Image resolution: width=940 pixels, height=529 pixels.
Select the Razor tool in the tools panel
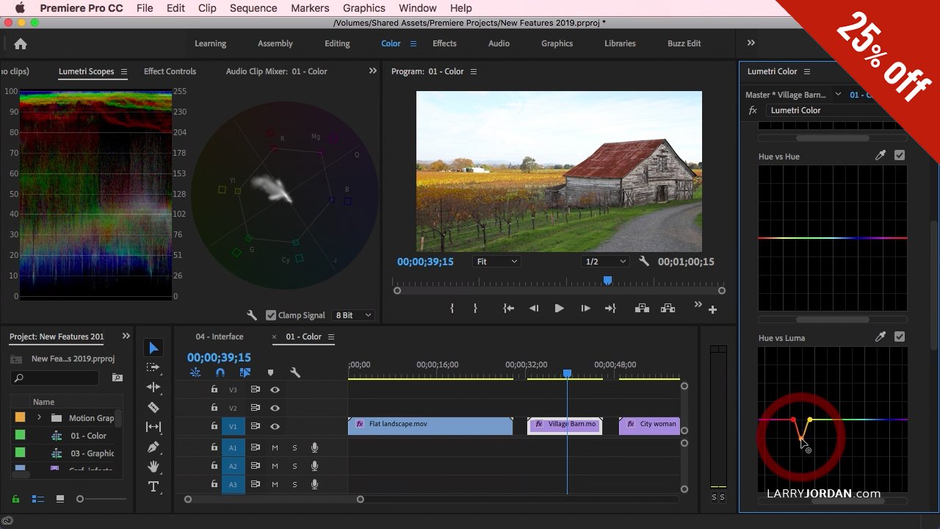153,407
